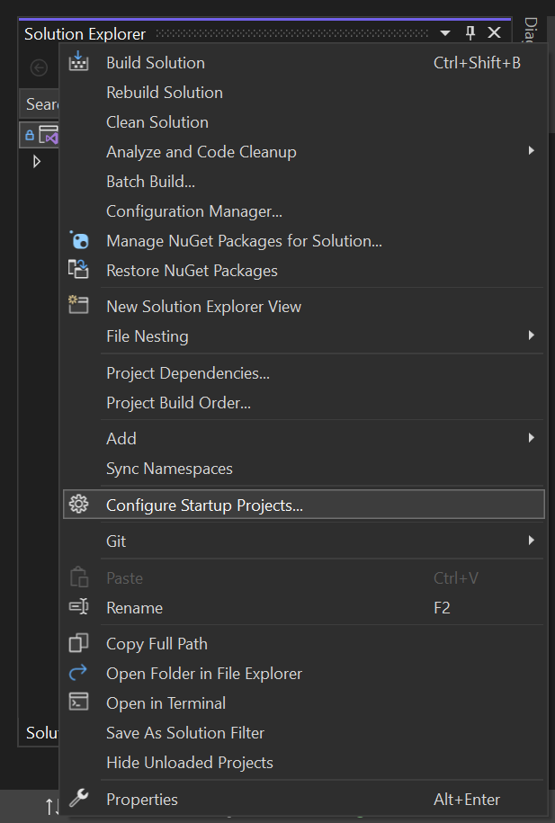Click the New Solution Explorer View icon

point(79,306)
